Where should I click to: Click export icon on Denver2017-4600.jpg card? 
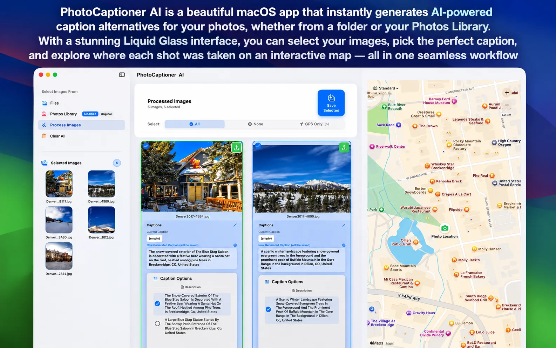(x=344, y=148)
